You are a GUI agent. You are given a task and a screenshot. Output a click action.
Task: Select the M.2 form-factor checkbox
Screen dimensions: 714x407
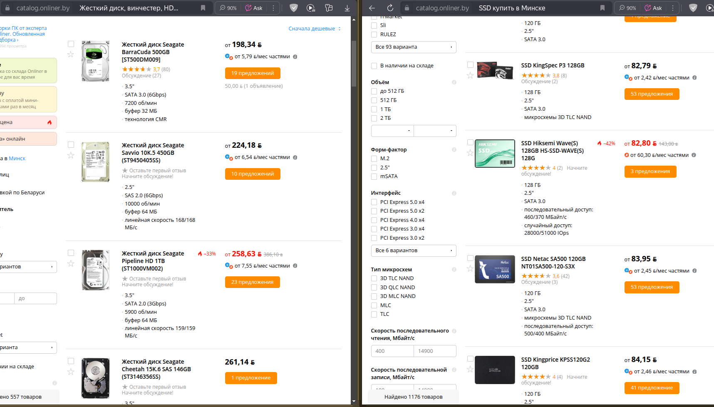click(x=374, y=159)
